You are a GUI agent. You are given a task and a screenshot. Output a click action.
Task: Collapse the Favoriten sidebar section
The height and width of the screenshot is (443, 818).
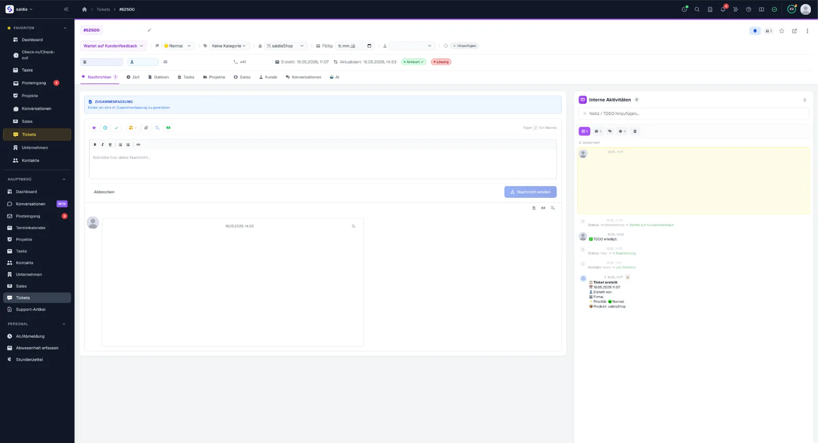coord(65,28)
